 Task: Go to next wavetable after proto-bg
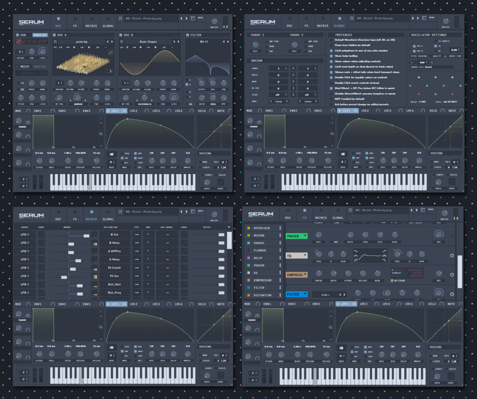click(112, 42)
